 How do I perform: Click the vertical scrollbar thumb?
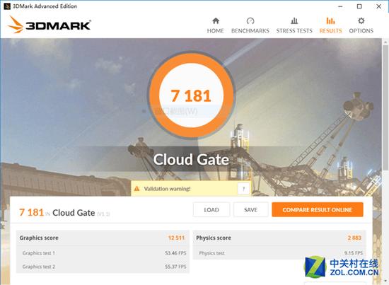coord(385,108)
